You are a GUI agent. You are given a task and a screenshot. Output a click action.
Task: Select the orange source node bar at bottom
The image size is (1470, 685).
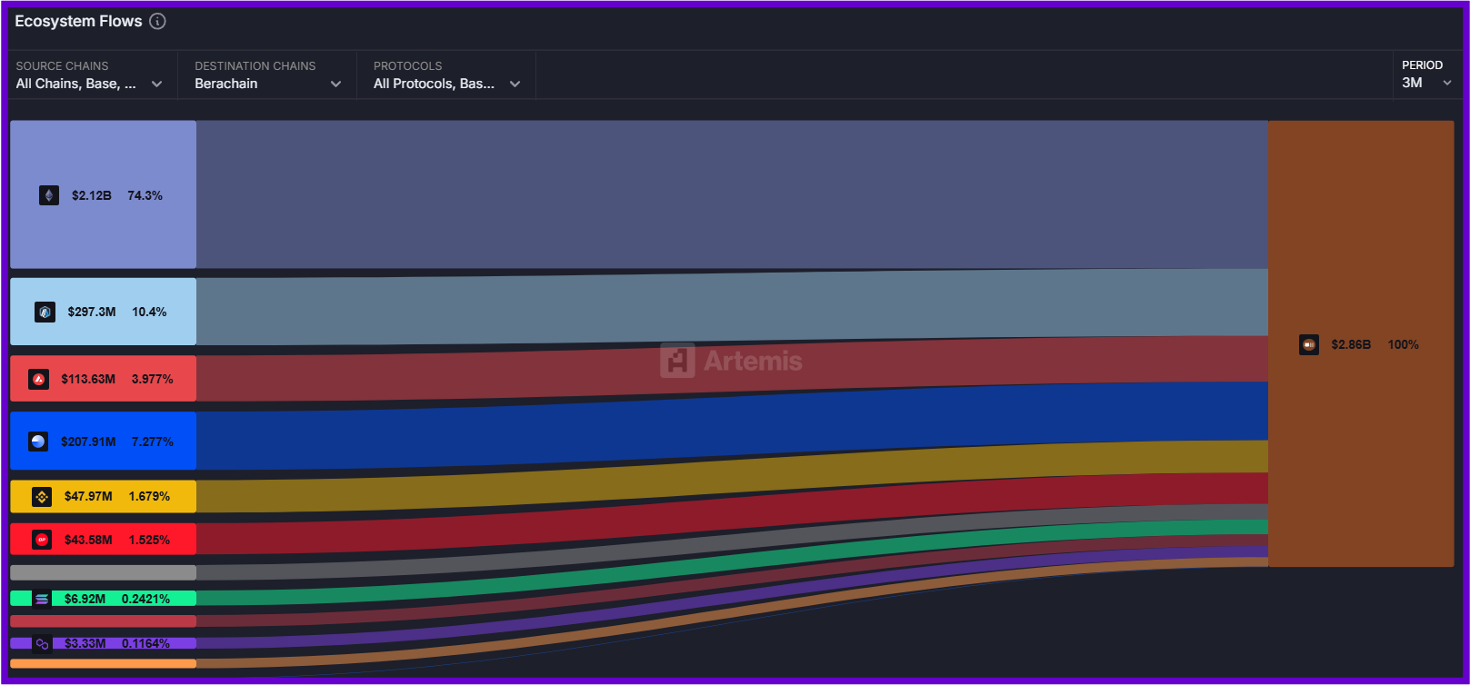103,663
